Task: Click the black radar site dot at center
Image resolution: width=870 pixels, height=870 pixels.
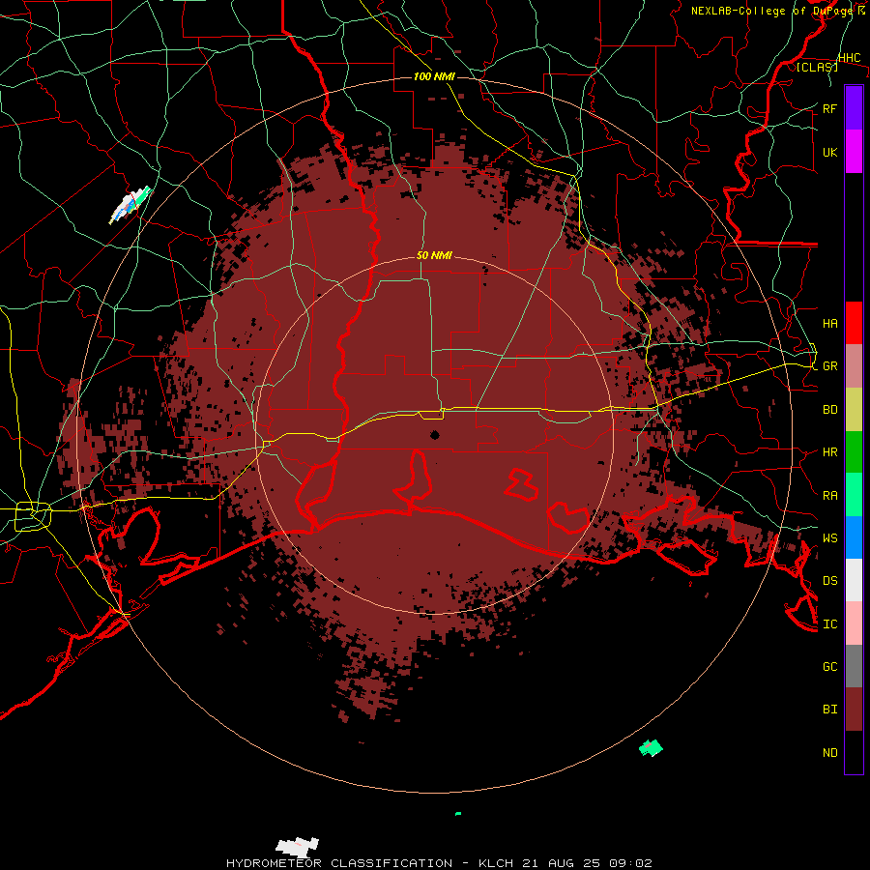Action: [434, 434]
